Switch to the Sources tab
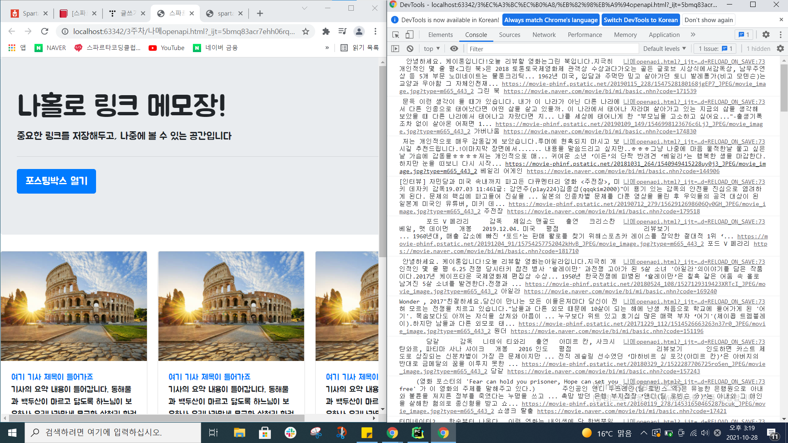 [509, 35]
